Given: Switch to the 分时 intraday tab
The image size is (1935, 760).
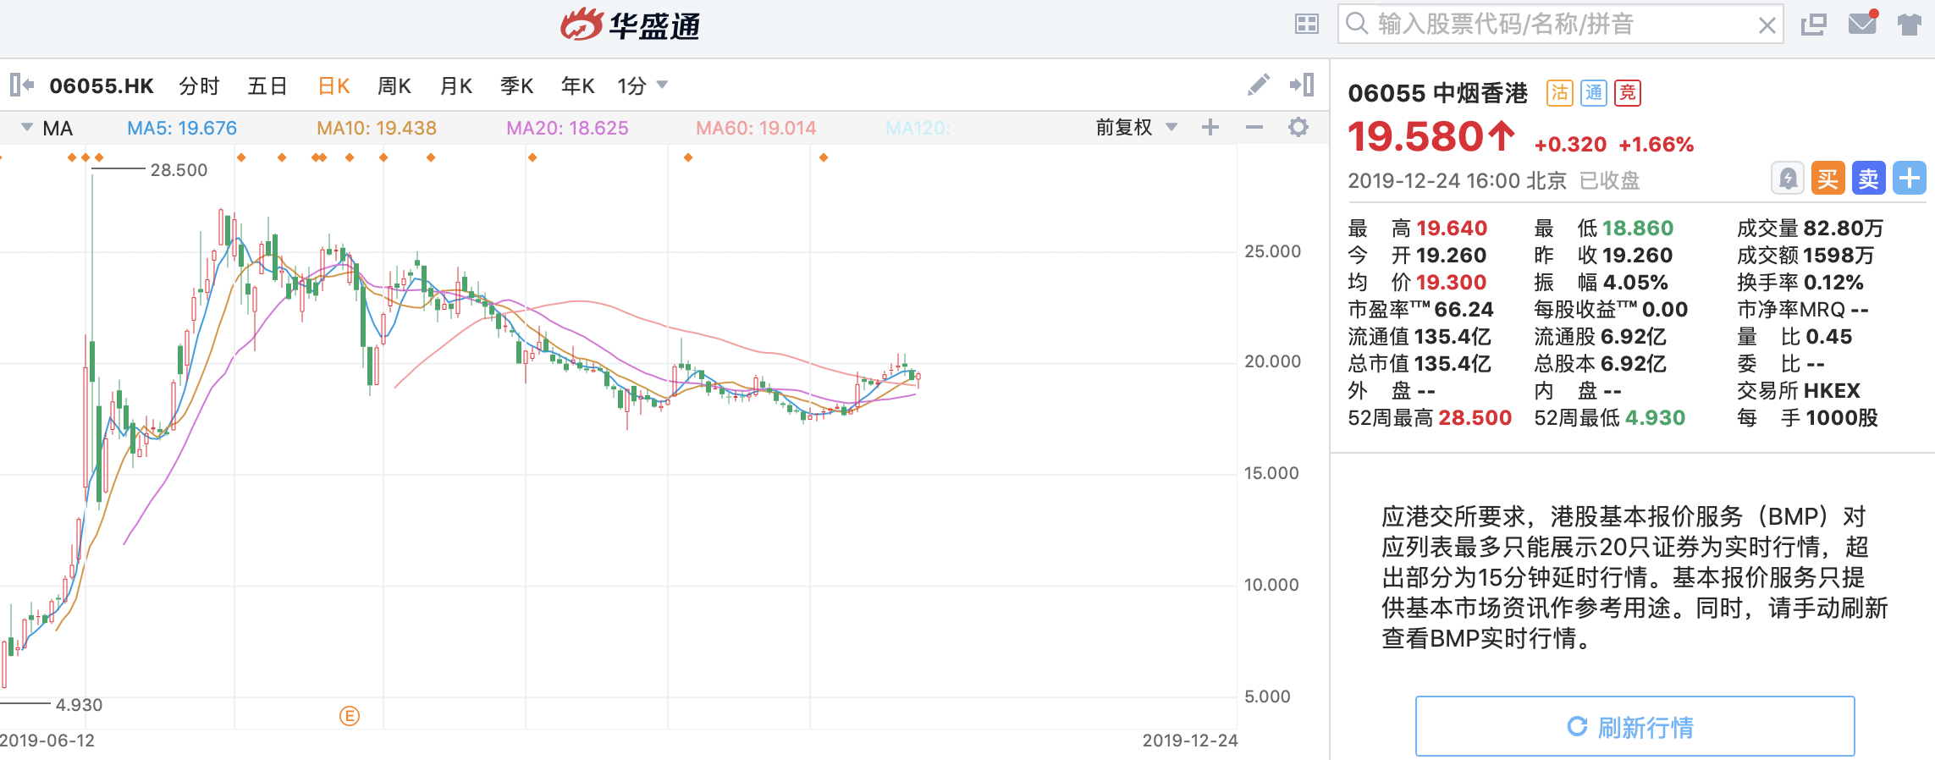Looking at the screenshot, I should coord(199,85).
